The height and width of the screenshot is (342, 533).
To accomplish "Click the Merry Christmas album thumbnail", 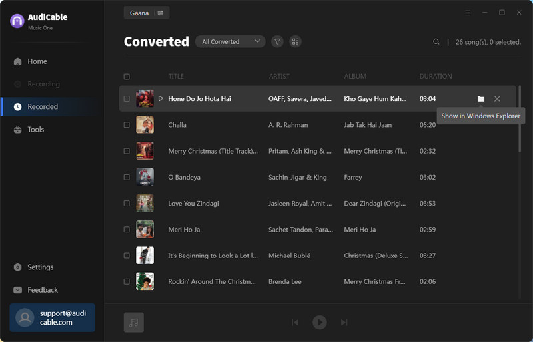I will coord(145,151).
